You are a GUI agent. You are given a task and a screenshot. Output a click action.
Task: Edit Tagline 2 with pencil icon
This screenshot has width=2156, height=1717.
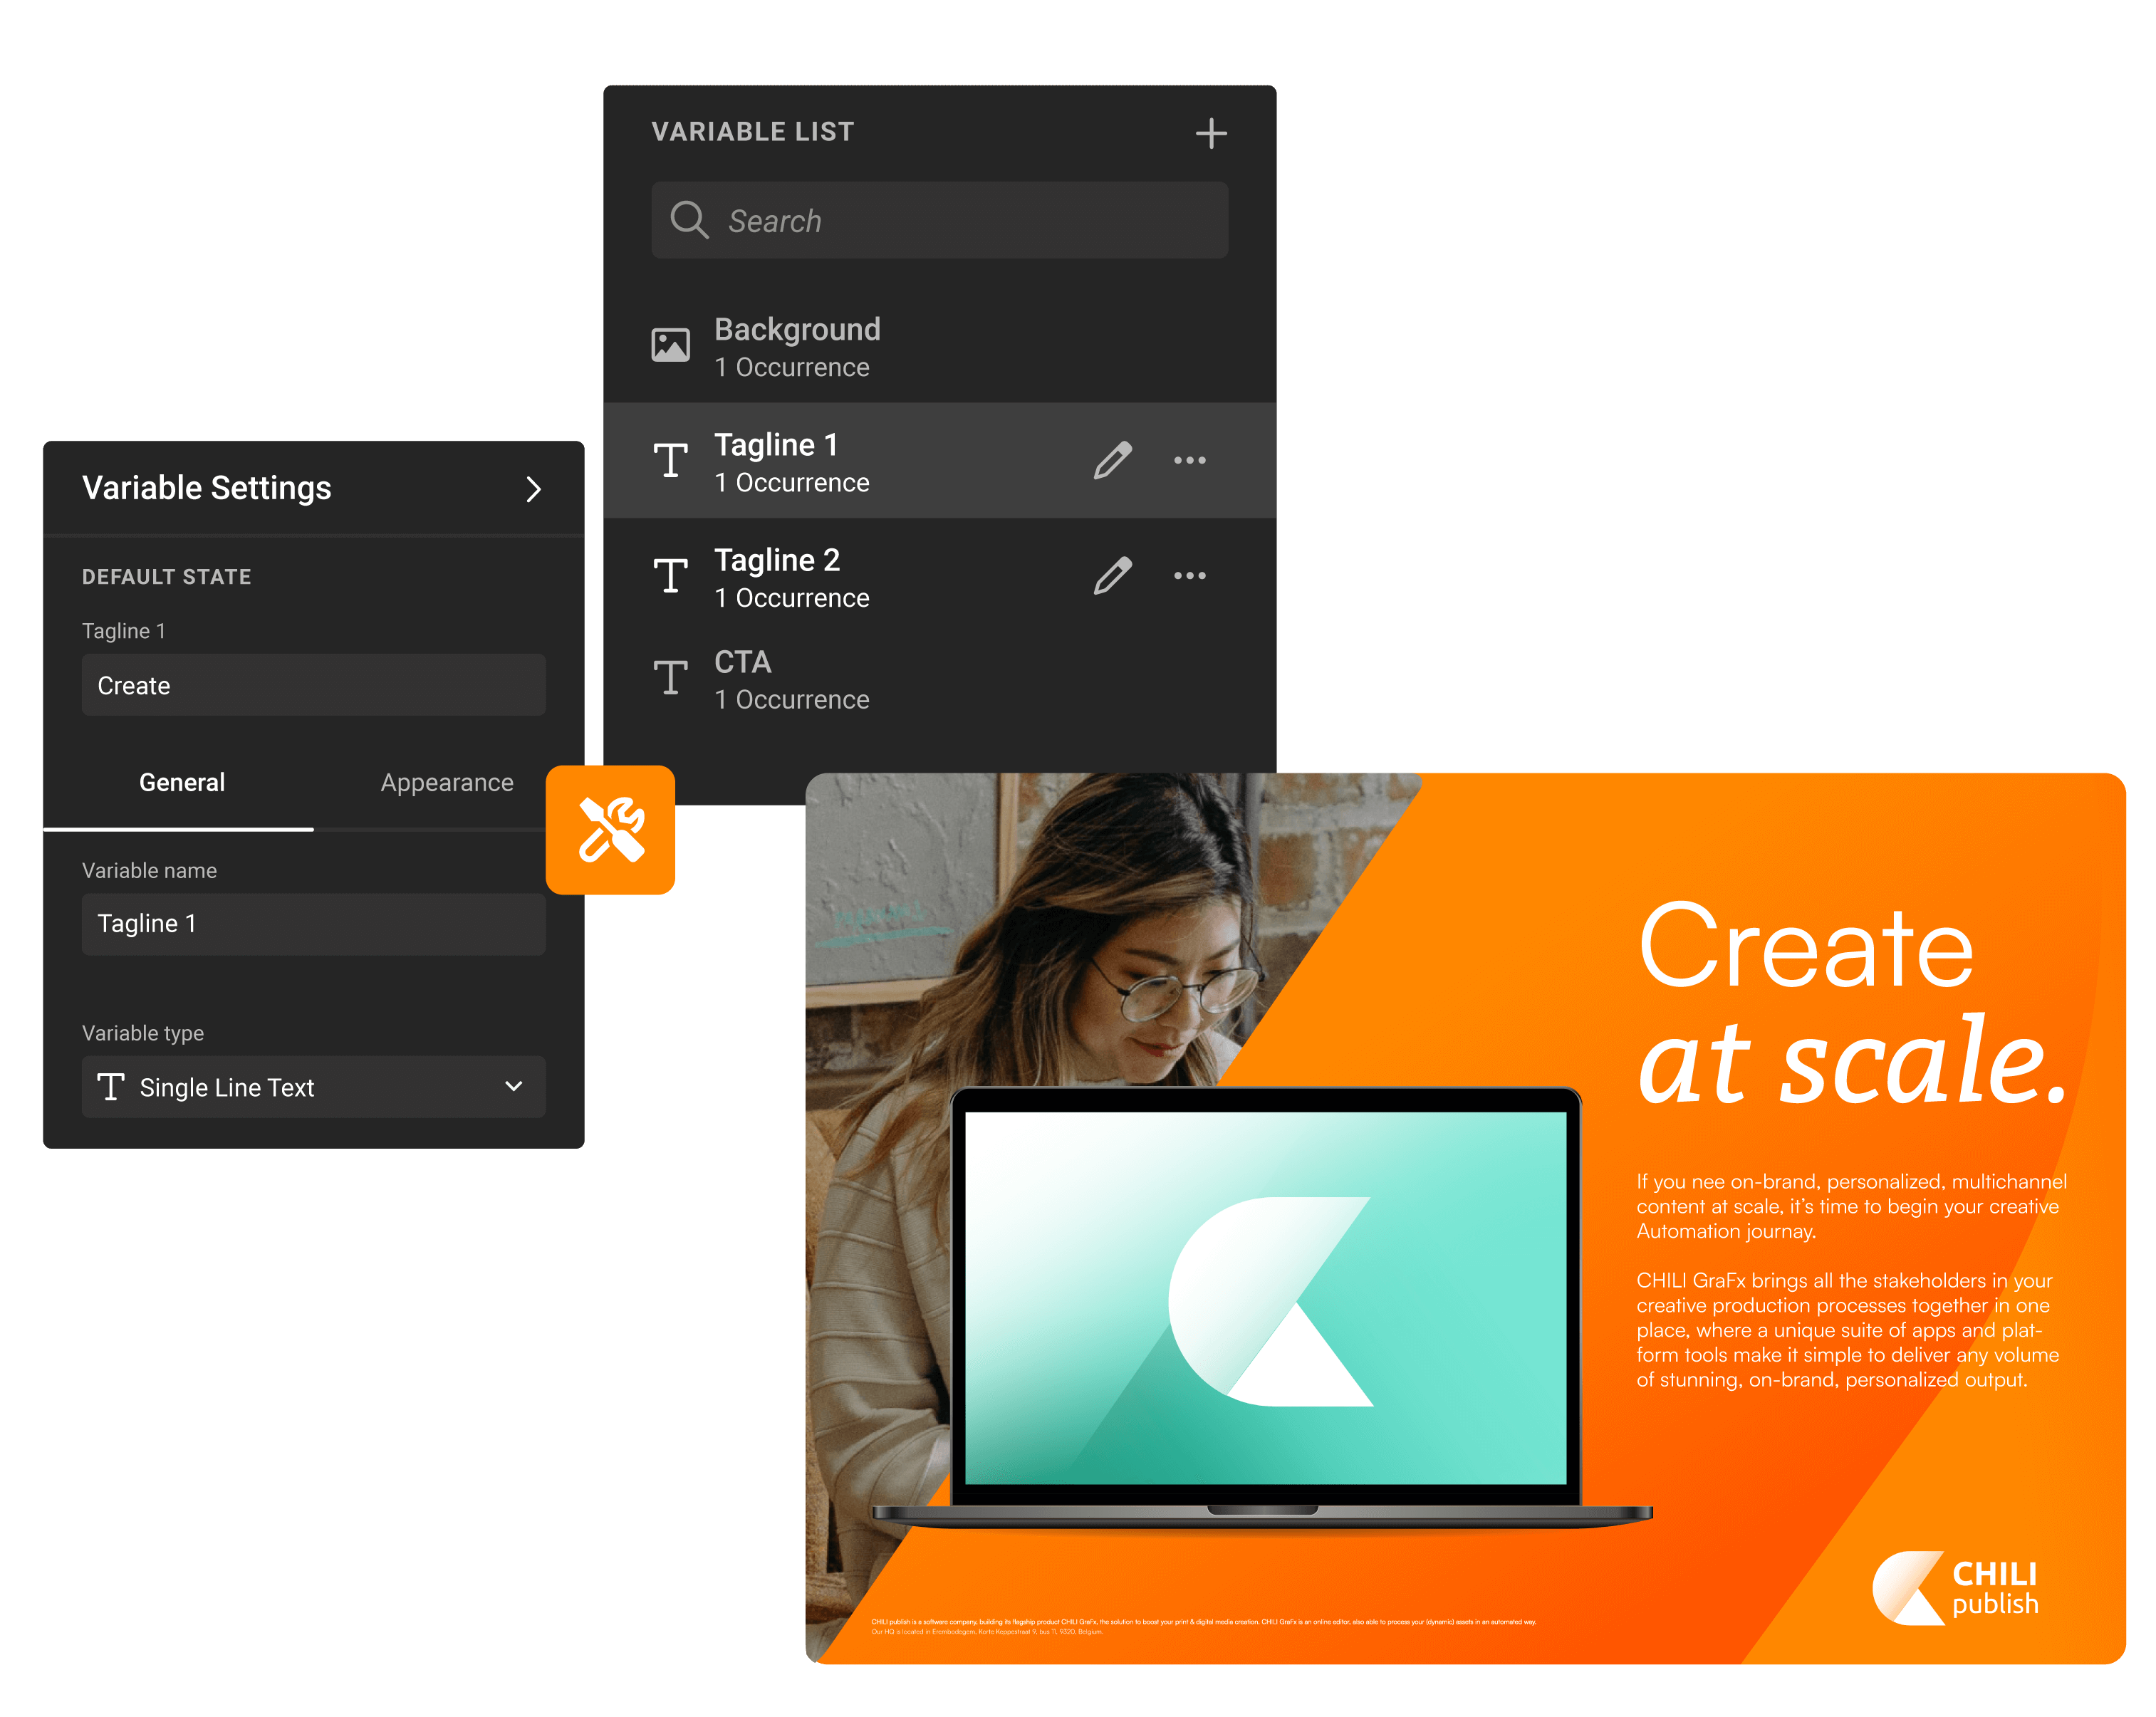(1112, 576)
